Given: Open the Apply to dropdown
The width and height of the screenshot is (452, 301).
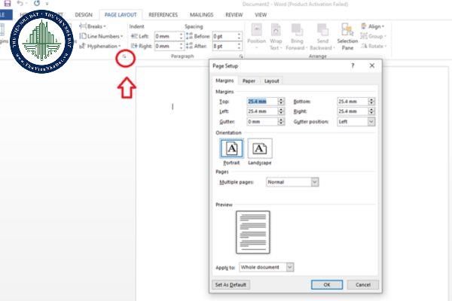Looking at the screenshot, I should [x=290, y=266].
